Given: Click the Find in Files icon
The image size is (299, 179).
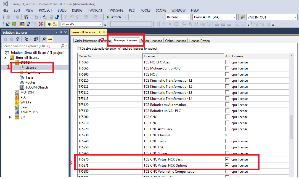Looking at the screenshot, I should tap(243, 17).
